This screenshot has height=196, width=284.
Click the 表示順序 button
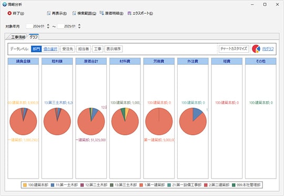114,49
